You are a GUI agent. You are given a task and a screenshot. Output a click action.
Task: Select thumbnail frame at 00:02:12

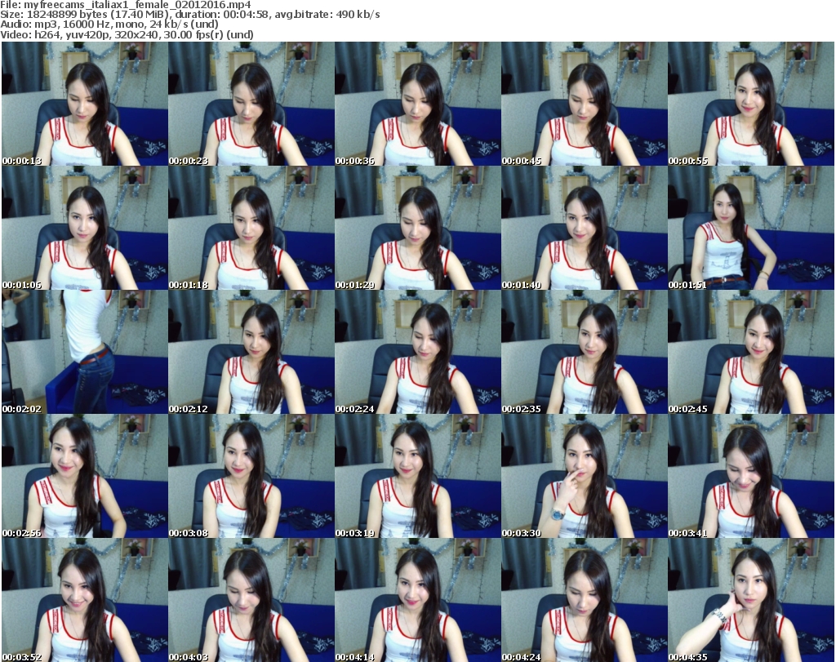tap(251, 353)
